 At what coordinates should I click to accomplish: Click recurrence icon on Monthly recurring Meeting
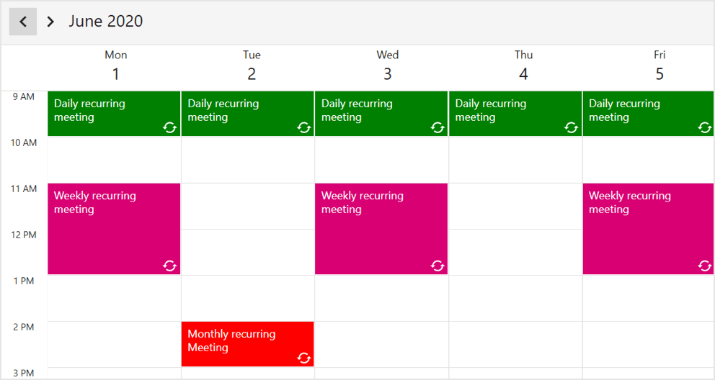click(304, 358)
